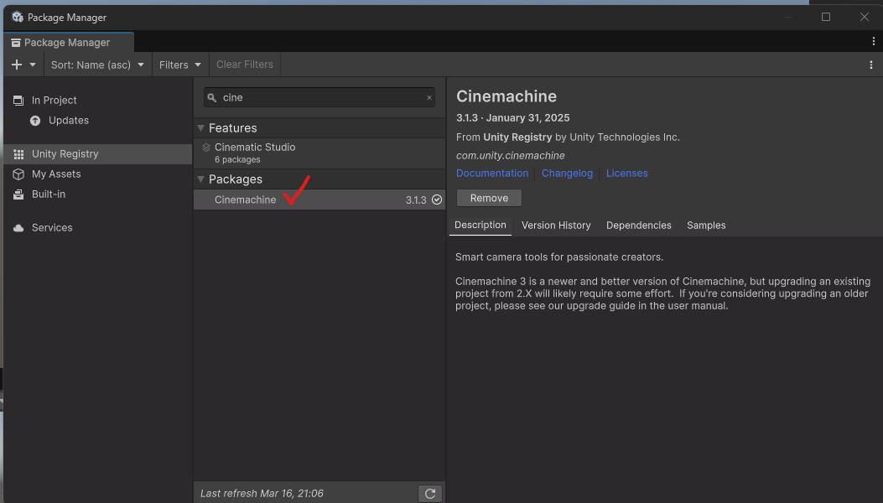Maximize the Package Manager window

(826, 17)
